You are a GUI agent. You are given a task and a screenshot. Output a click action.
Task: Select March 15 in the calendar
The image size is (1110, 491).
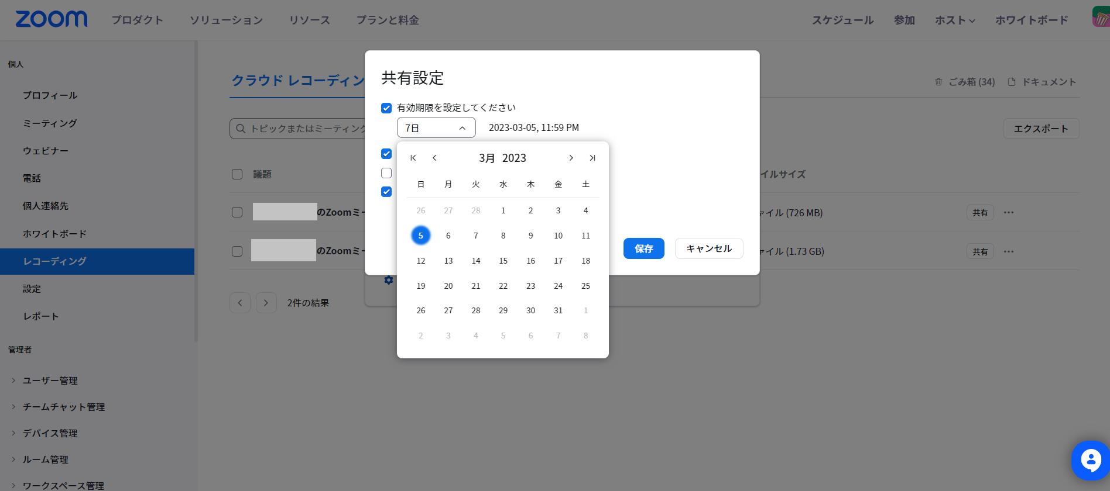point(503,261)
